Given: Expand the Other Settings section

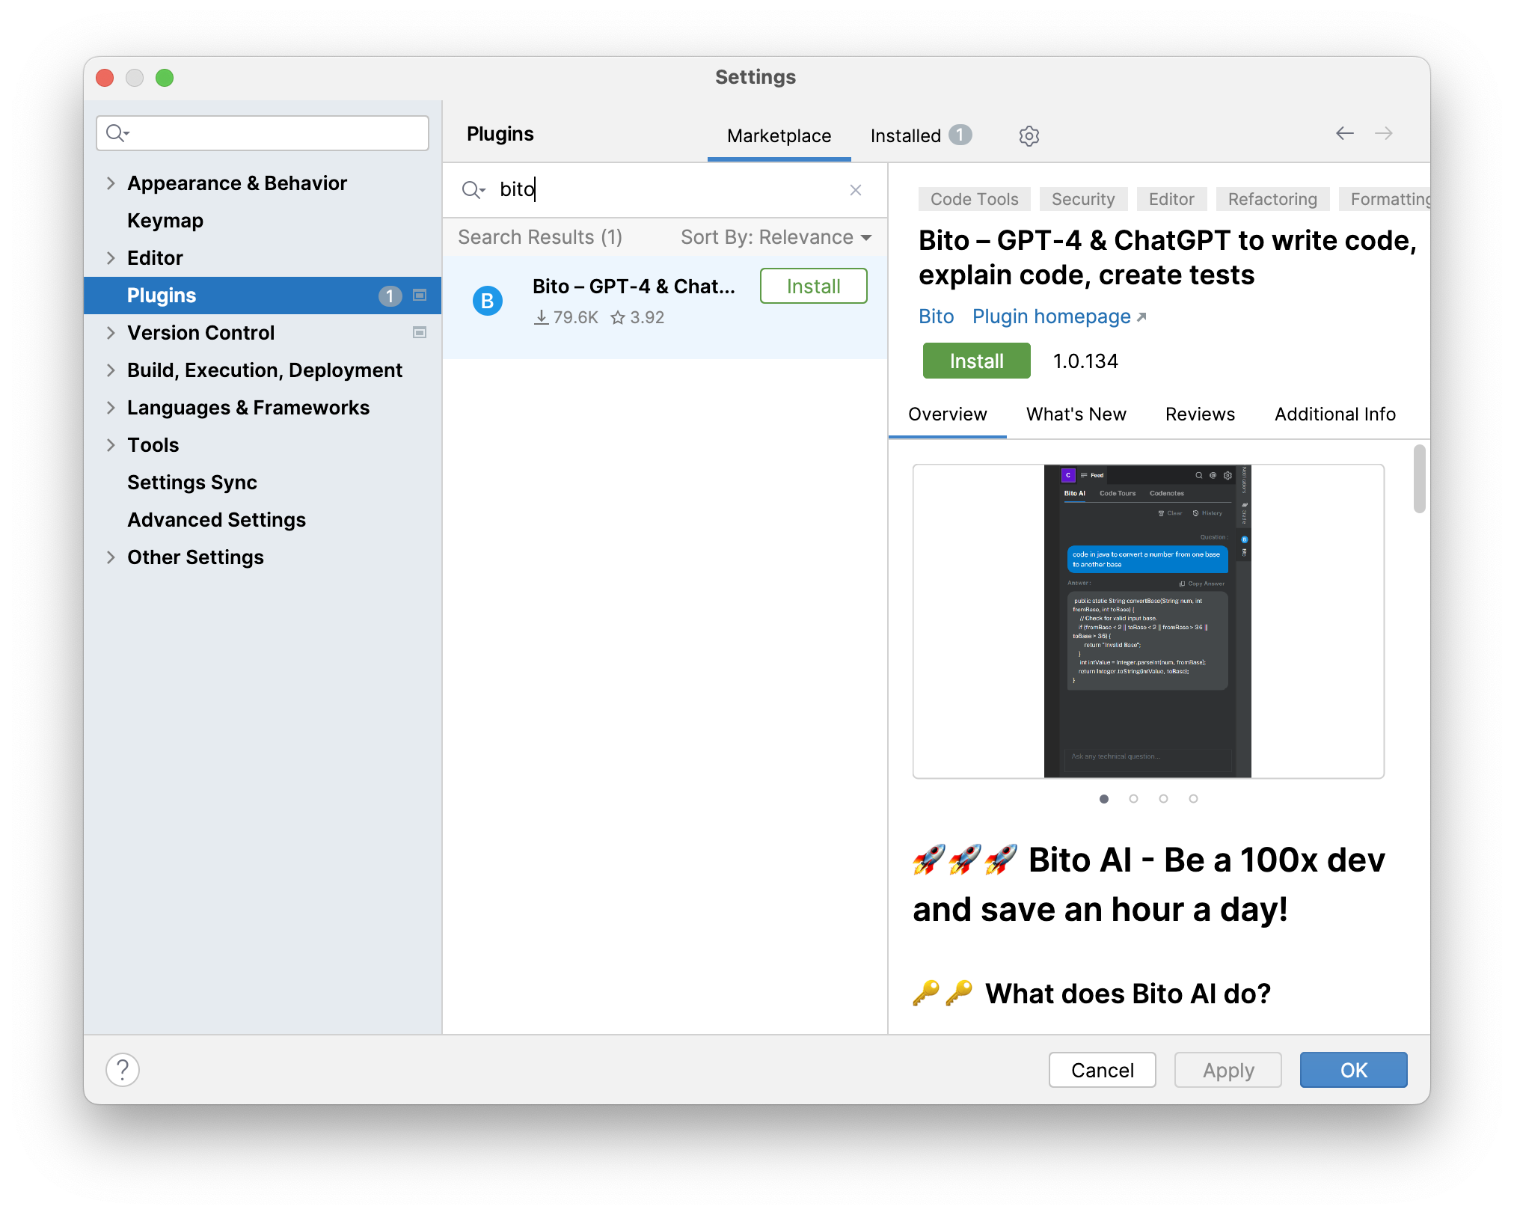Looking at the screenshot, I should click(111, 557).
